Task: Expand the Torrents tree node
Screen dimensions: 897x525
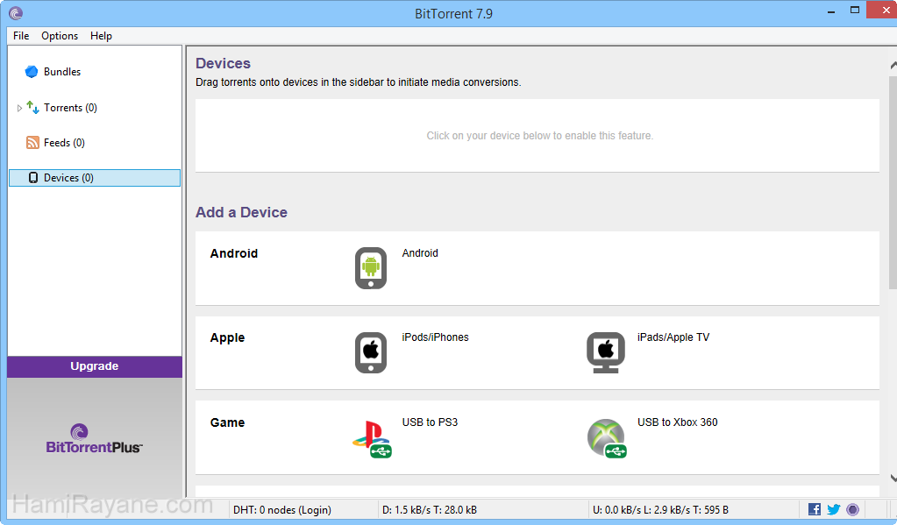Action: 19,108
